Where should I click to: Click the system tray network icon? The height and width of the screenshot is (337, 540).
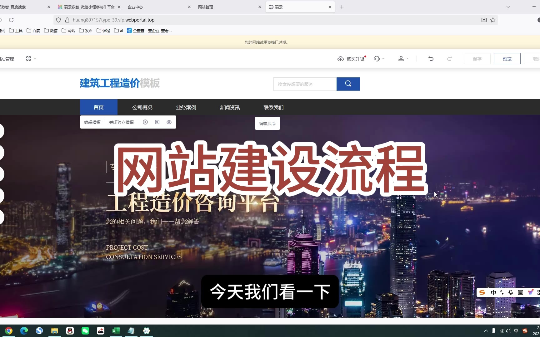[x=501, y=331]
